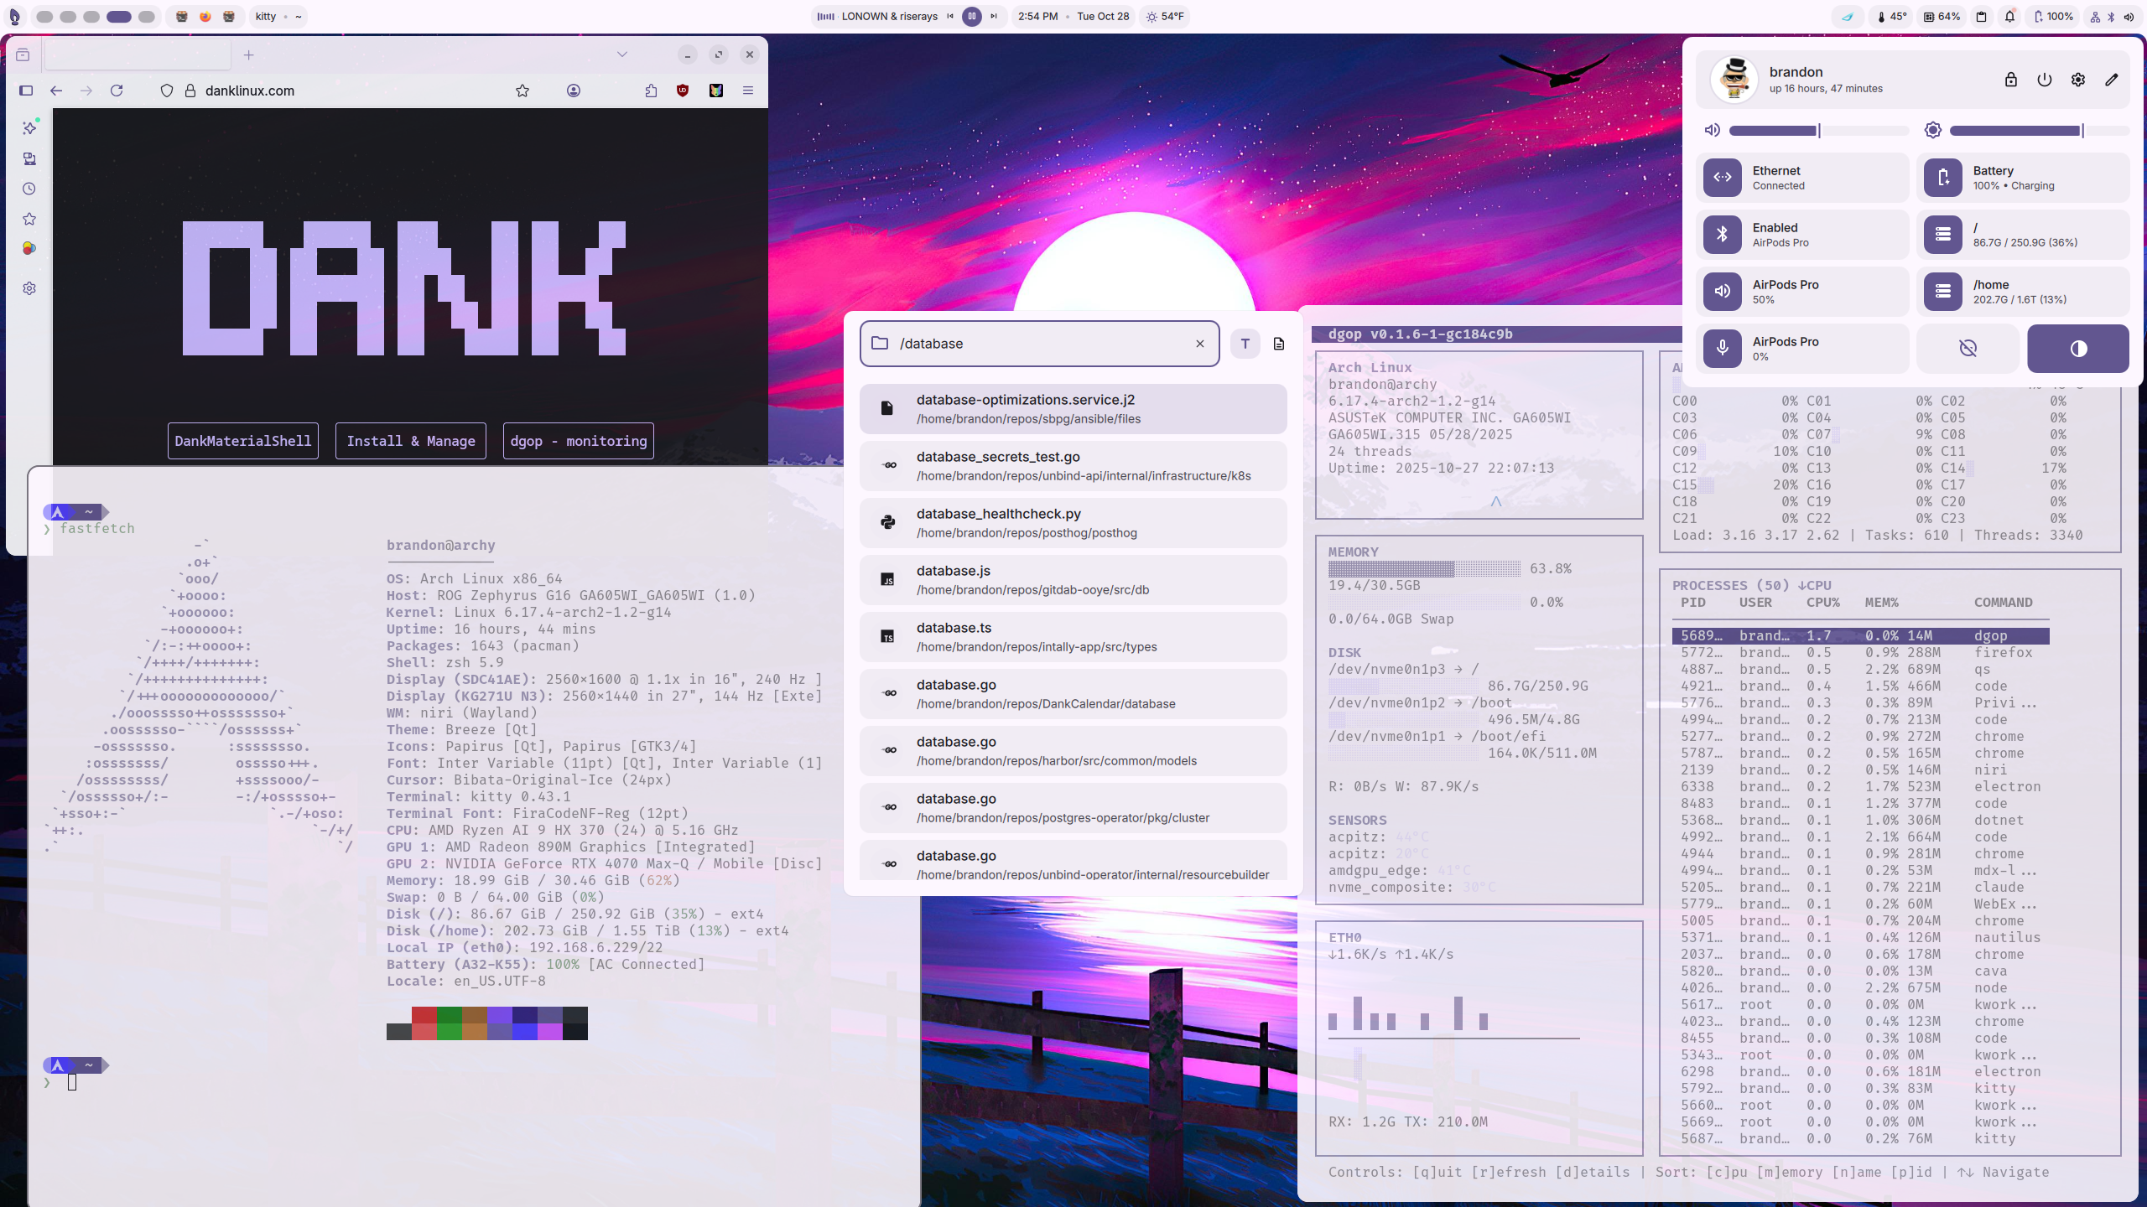Click the /database search input field
Viewport: 2147px width, 1207px height.
pyautogui.click(x=1038, y=344)
